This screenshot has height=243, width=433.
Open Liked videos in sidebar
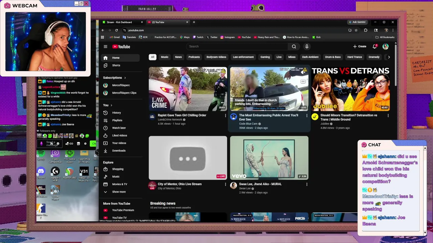120,136
